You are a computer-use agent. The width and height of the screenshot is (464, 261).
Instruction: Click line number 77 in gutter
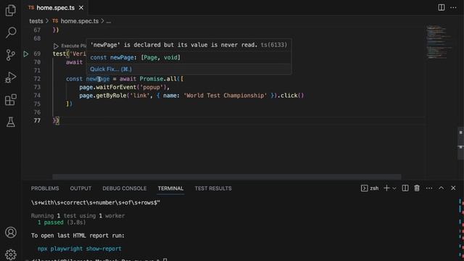[x=37, y=120]
